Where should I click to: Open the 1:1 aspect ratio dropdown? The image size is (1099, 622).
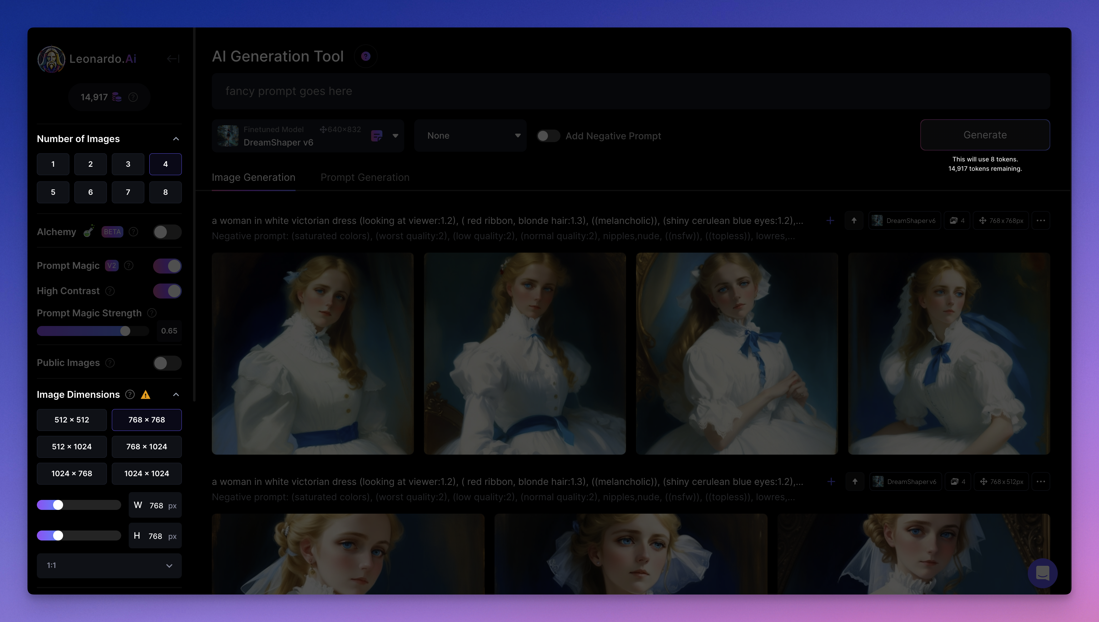pyautogui.click(x=109, y=565)
